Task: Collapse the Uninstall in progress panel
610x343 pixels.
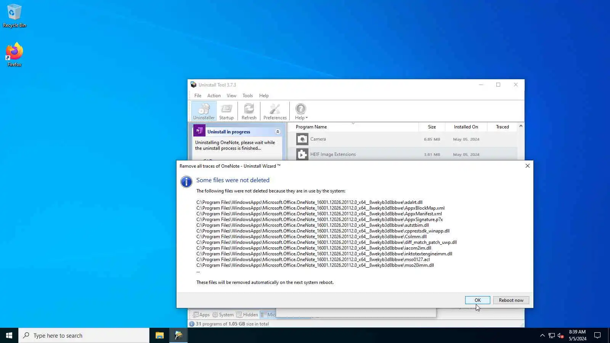Action: pos(278,132)
